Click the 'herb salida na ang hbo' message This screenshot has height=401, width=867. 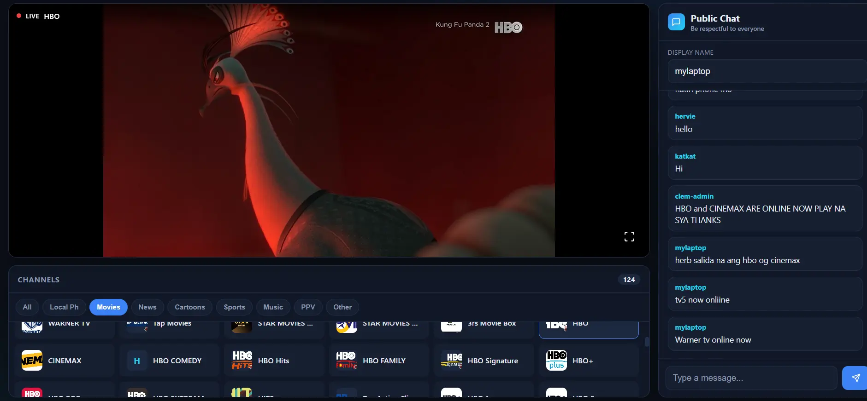[765, 254]
